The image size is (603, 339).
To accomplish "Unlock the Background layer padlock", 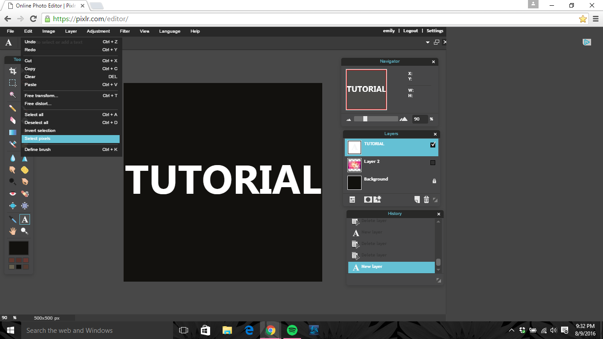I will pyautogui.click(x=434, y=181).
